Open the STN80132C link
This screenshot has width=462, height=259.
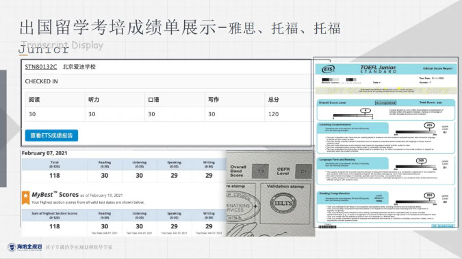point(41,67)
